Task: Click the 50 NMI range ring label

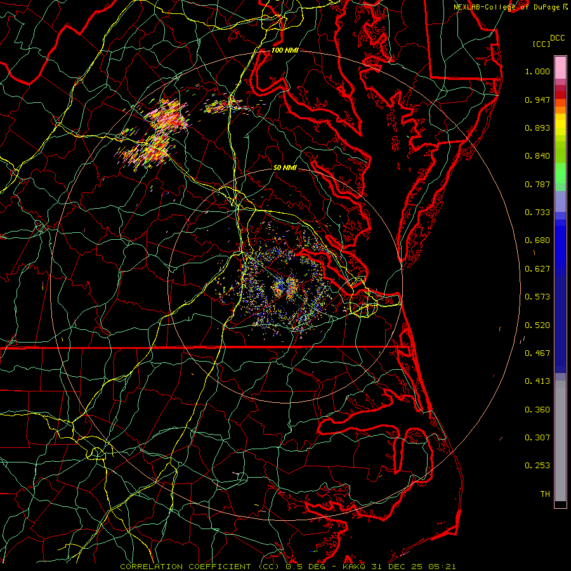Action: click(x=285, y=167)
